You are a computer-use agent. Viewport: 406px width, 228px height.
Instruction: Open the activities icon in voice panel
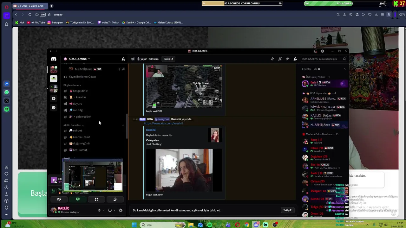point(96,199)
